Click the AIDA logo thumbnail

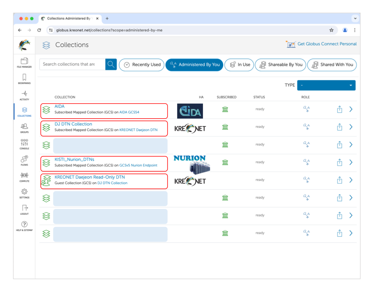pos(190,111)
